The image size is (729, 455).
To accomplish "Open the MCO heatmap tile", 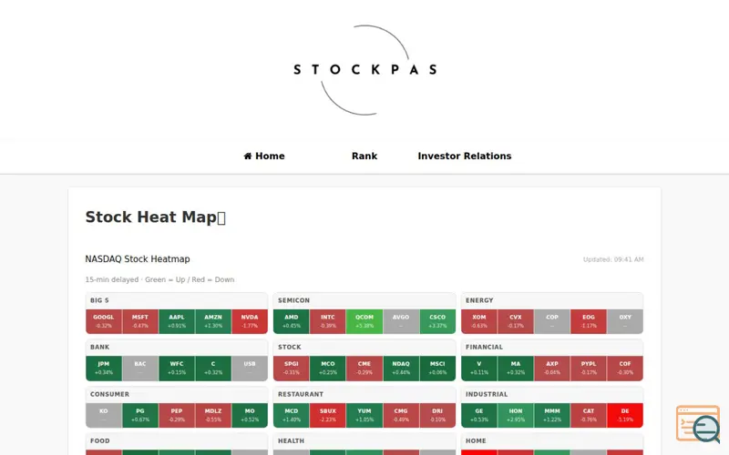I will click(328, 369).
